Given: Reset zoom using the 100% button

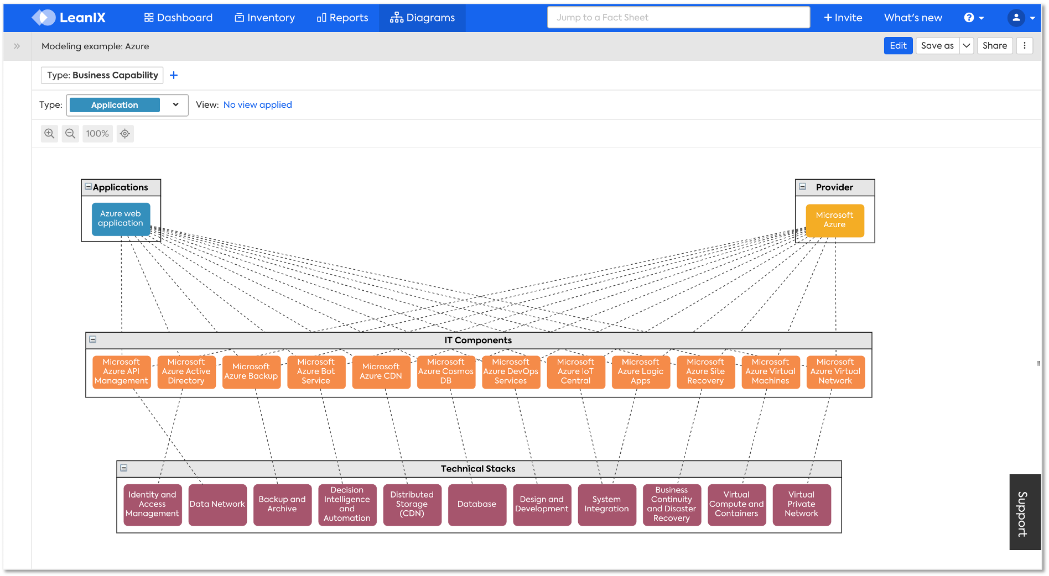Looking at the screenshot, I should coord(97,134).
